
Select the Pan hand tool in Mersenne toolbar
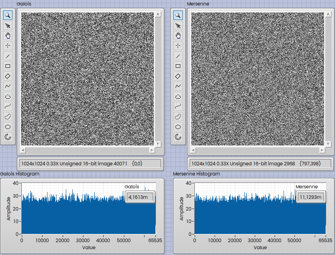(178, 36)
